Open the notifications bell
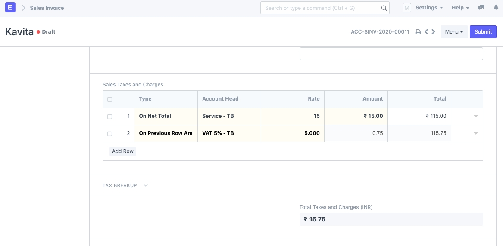This screenshot has width=503, height=246. click(x=496, y=8)
